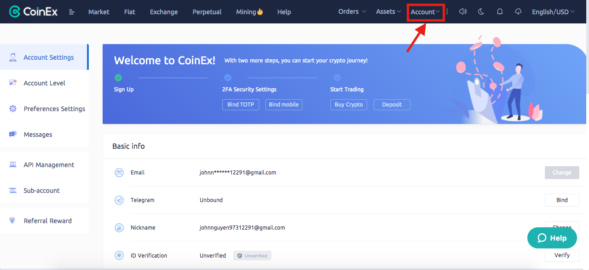Click the Sub-account icon
This screenshot has height=270, width=589.
13,190
